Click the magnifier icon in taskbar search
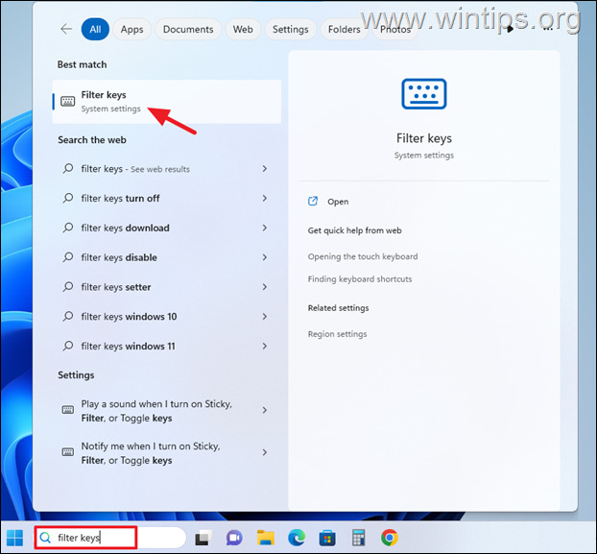Viewport: 597px width, 554px height. tap(45, 538)
